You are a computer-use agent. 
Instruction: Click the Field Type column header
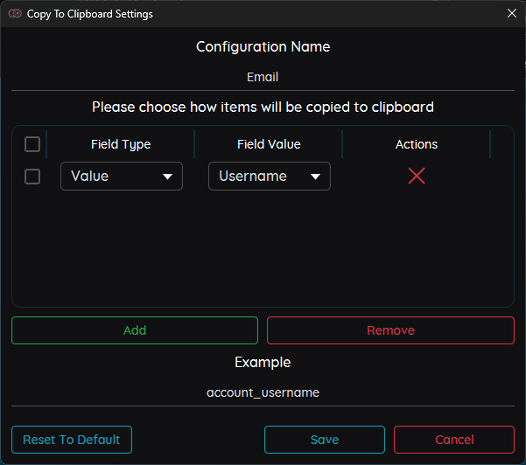click(121, 144)
